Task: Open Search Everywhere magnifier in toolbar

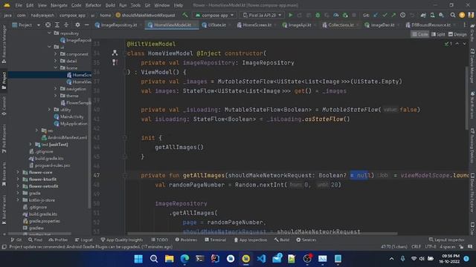Action: pos(453,15)
